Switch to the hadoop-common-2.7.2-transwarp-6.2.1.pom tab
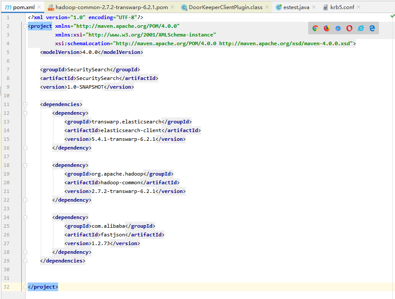Image resolution: width=395 pixels, height=299 pixels. [x=111, y=7]
